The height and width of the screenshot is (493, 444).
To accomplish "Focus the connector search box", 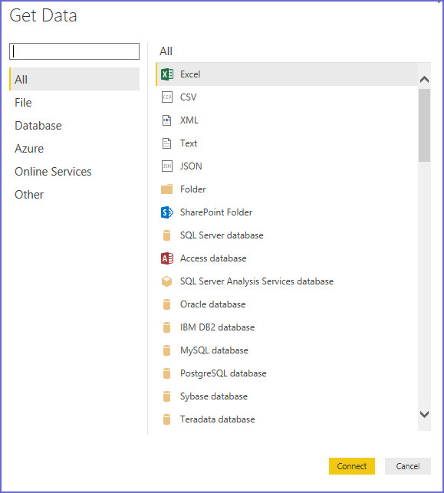I will (74, 51).
